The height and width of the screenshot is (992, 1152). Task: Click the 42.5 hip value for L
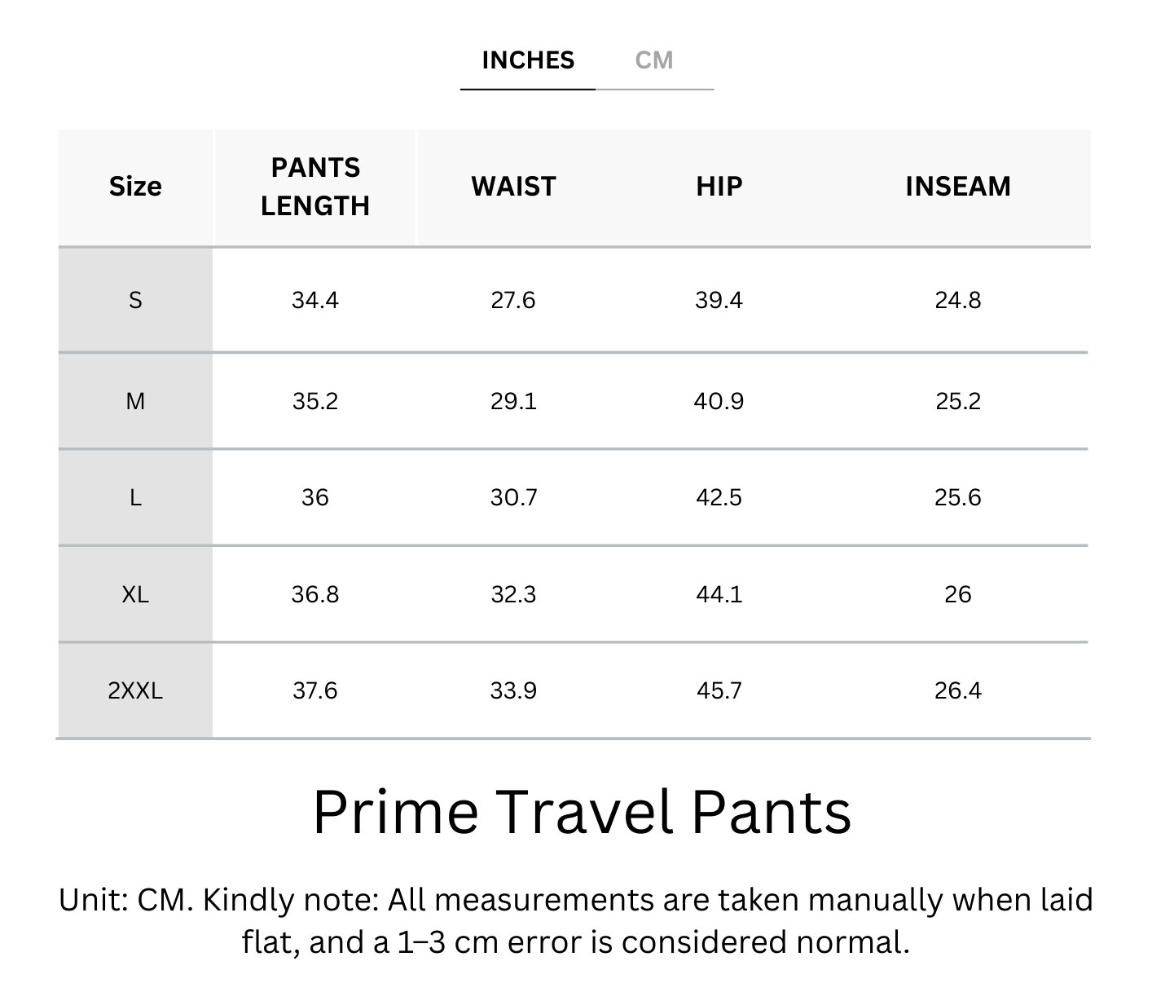point(719,497)
